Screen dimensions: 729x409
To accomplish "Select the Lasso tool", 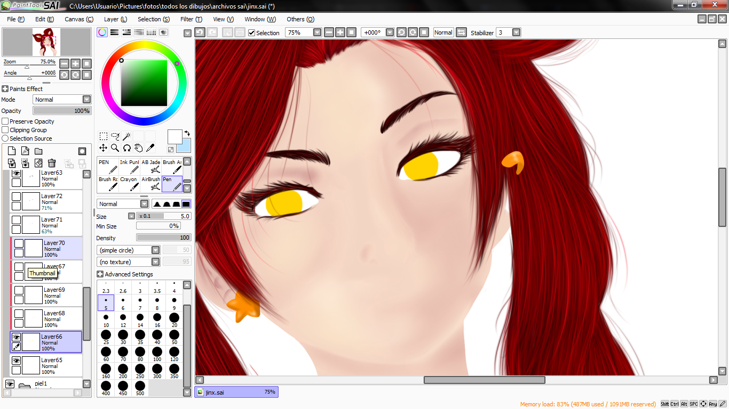I will click(x=115, y=136).
